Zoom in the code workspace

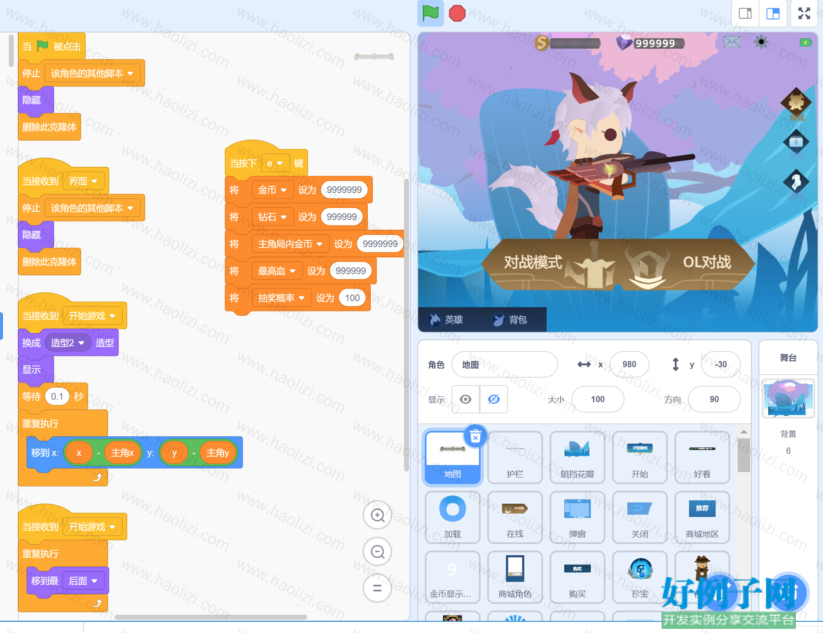coord(377,515)
